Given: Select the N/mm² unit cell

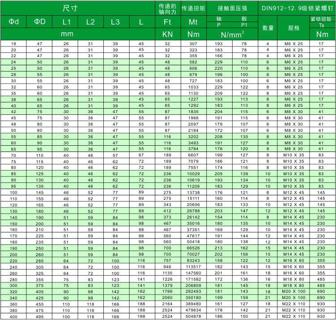Looking at the screenshot, I should (x=232, y=34).
